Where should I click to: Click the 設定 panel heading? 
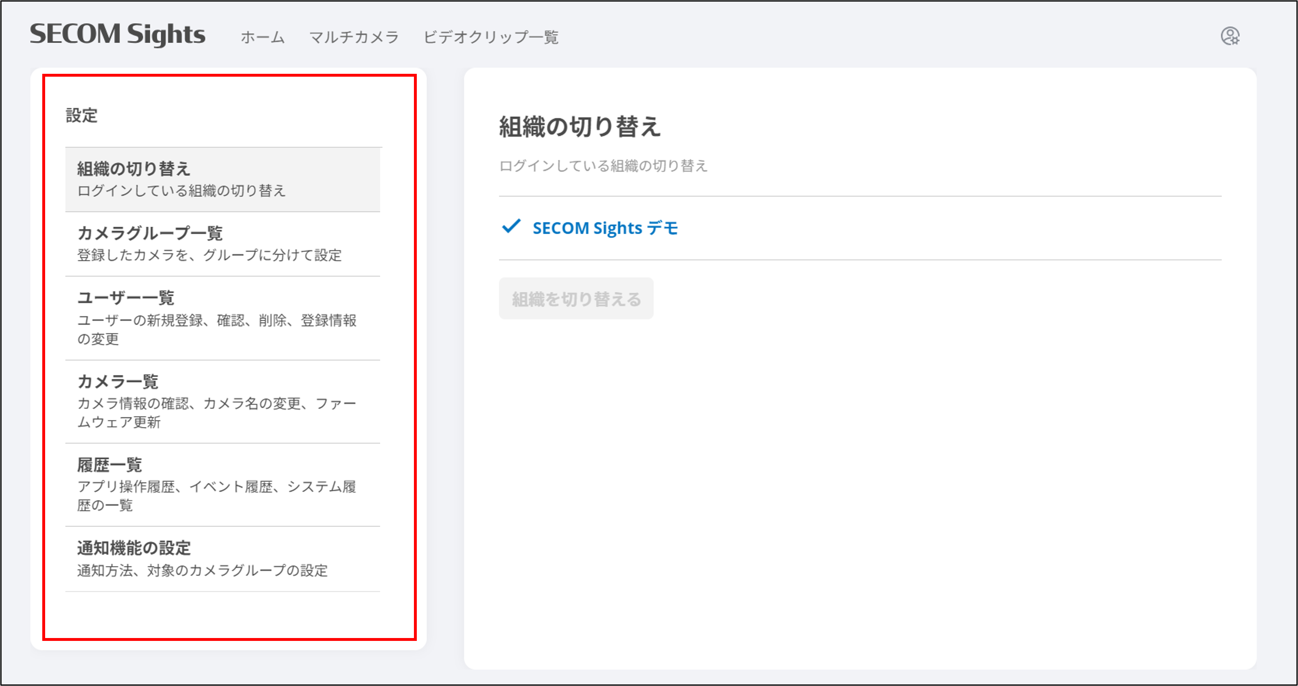tap(82, 115)
